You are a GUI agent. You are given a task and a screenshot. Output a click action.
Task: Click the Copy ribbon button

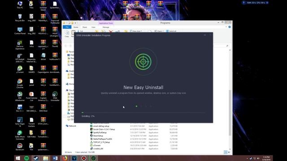67,34
